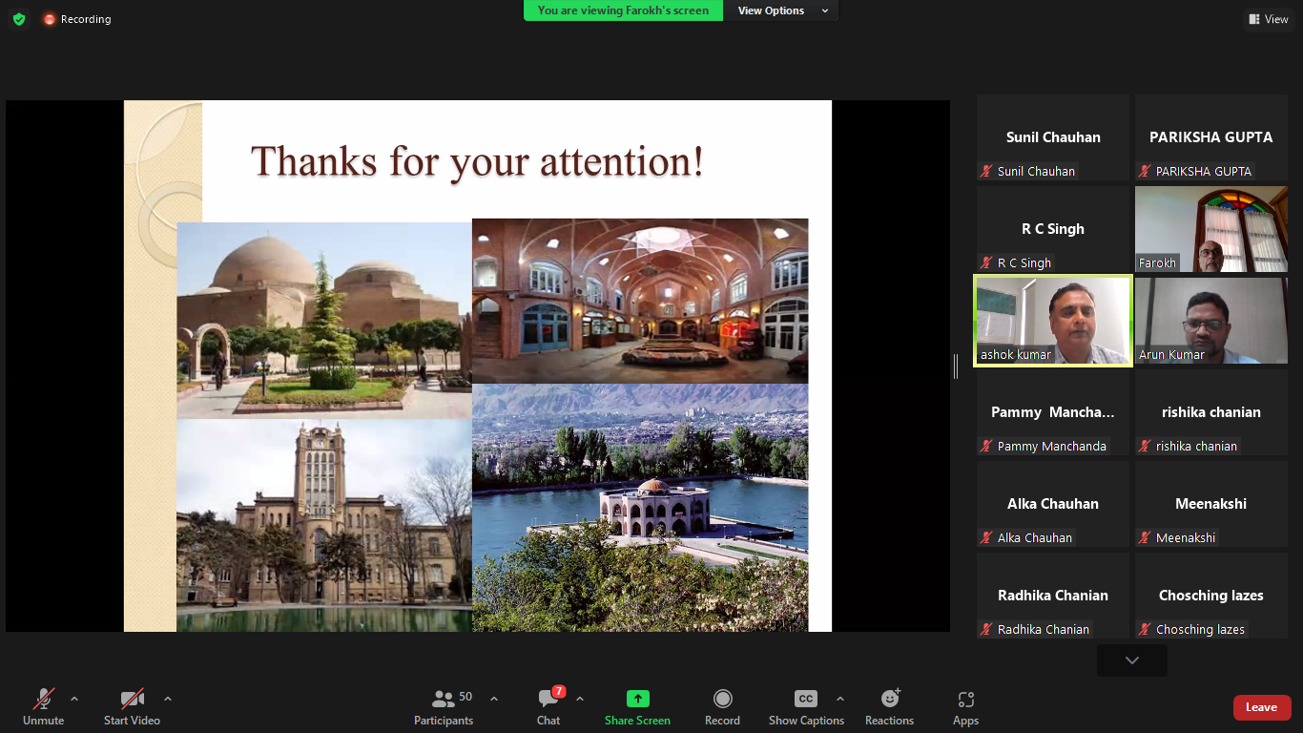Select ashok kumar's video thumbnail
1303x733 pixels.
pos(1053,321)
